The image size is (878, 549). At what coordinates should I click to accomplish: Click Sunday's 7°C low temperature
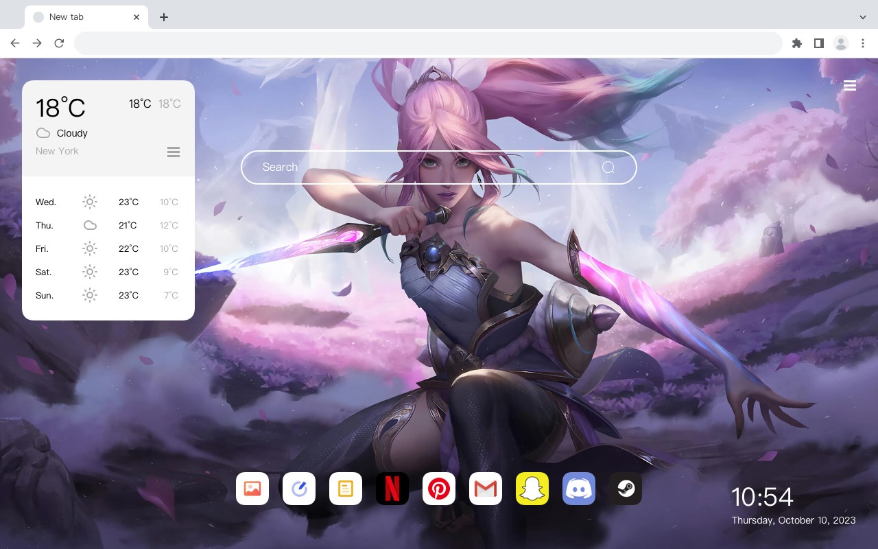(171, 295)
